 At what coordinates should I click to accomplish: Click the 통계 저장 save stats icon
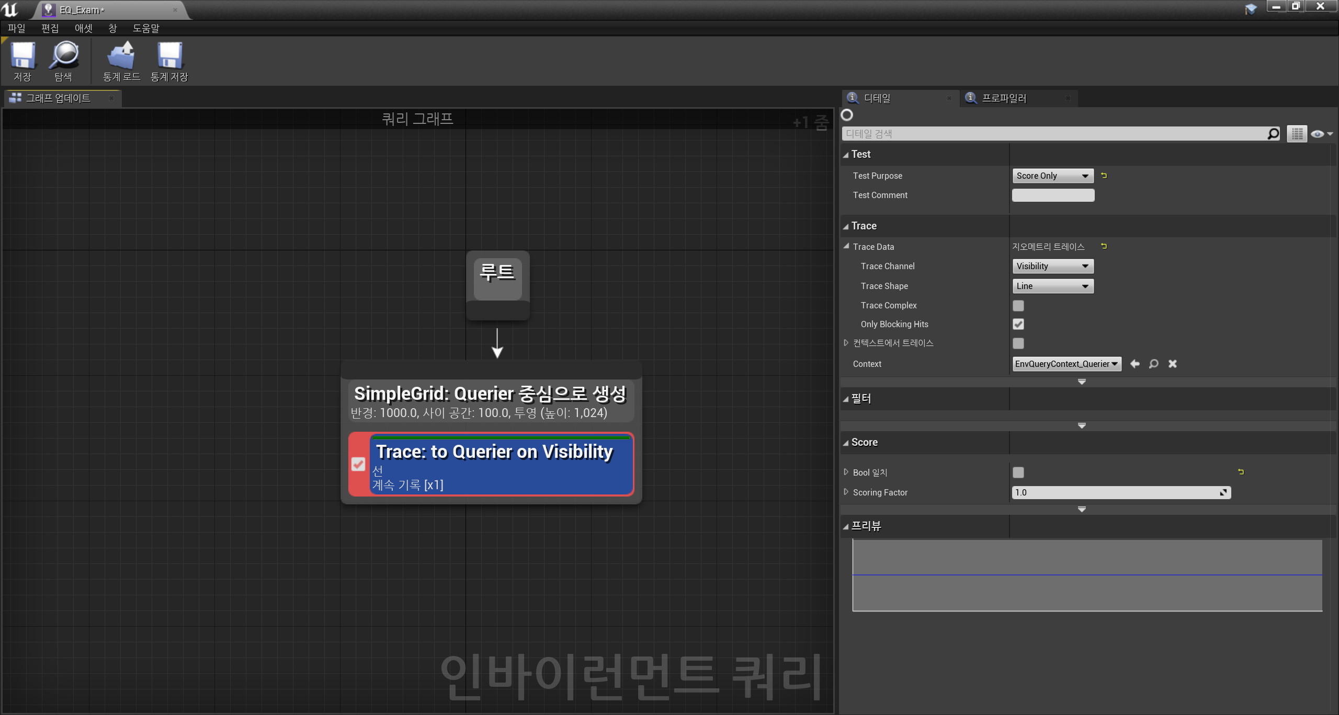(x=169, y=56)
